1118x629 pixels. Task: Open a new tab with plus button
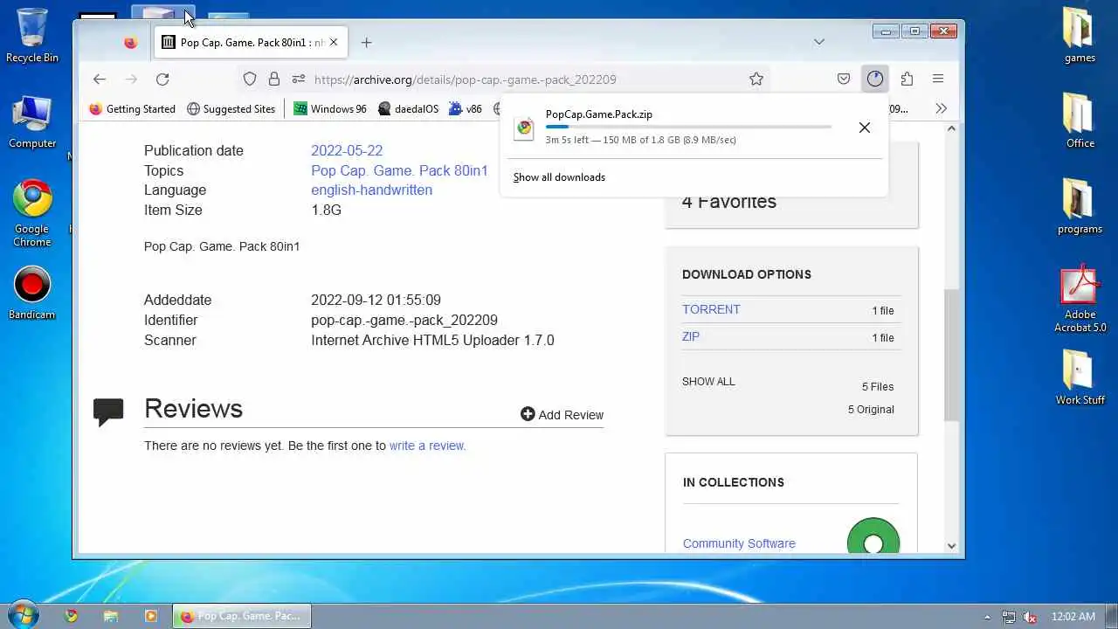[367, 42]
